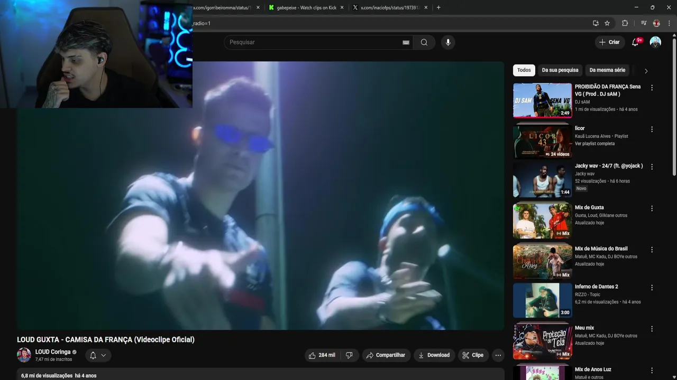Open Inferno de Dantes 2 thumbnail
This screenshot has width=677, height=380.
pyautogui.click(x=542, y=300)
